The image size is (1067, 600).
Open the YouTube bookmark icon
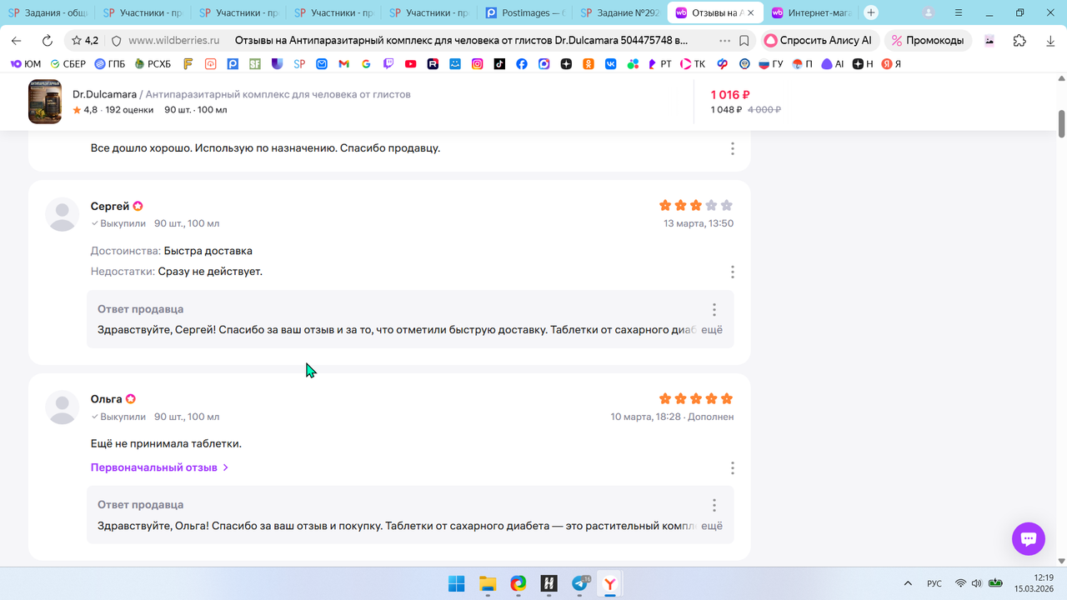[411, 63]
